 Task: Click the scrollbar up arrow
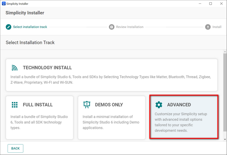point(225,52)
